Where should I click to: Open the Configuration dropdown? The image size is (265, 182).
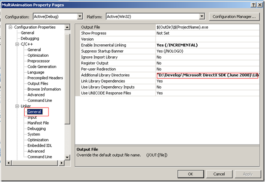tap(80, 16)
